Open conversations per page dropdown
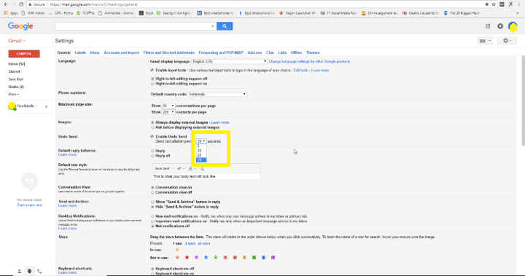The width and height of the screenshot is (525, 276). 168,106
